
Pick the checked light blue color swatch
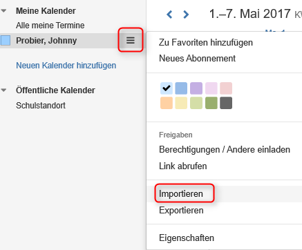pyautogui.click(x=167, y=88)
